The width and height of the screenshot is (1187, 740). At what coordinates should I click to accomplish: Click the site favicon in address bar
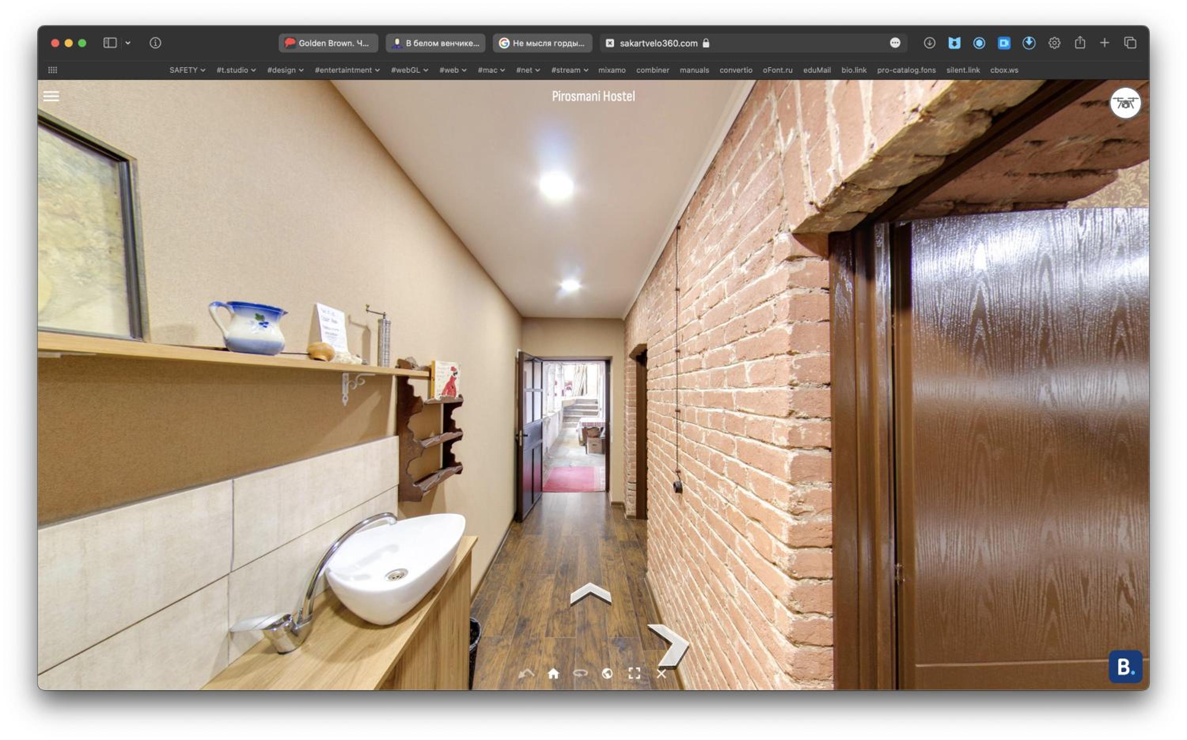click(x=610, y=43)
